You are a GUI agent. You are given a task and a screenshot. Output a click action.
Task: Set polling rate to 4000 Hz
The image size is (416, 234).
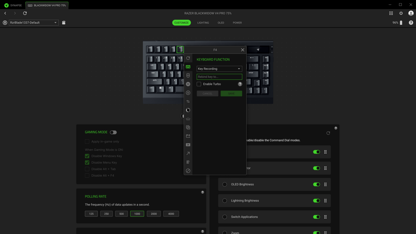(171, 214)
